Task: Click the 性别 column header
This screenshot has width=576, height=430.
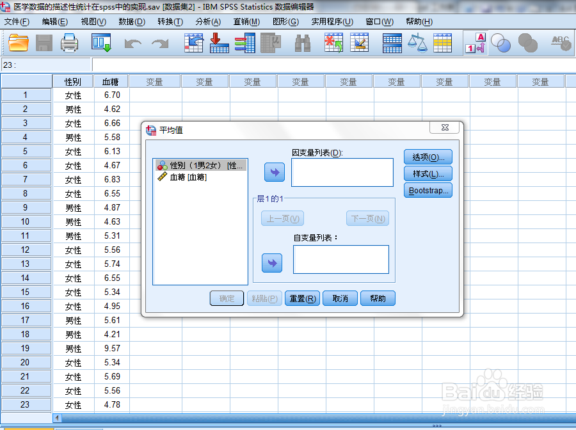Action: click(x=73, y=81)
